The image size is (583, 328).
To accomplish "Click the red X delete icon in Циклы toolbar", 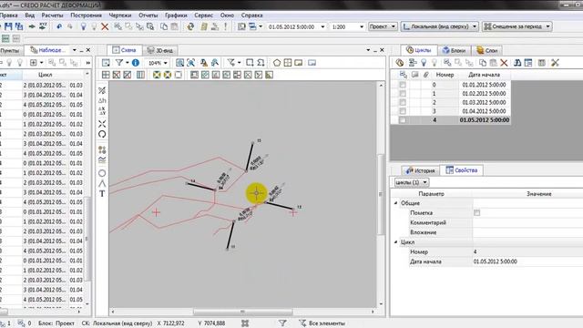I will tap(504, 63).
